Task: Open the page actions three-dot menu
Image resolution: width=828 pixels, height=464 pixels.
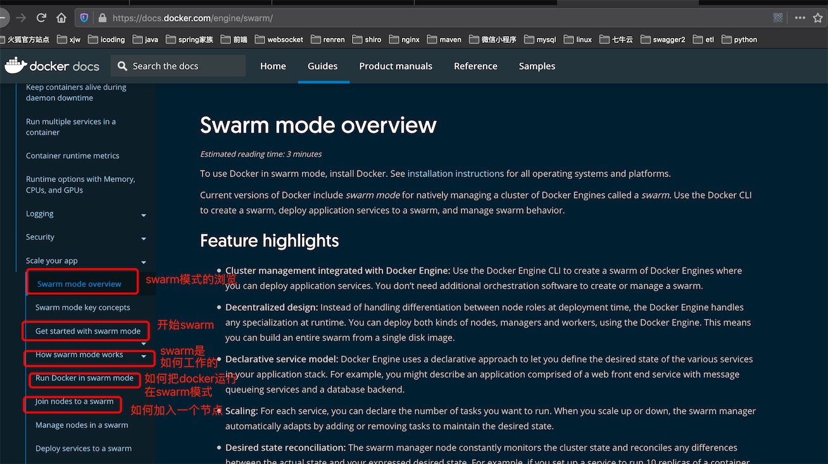Action: (x=800, y=18)
